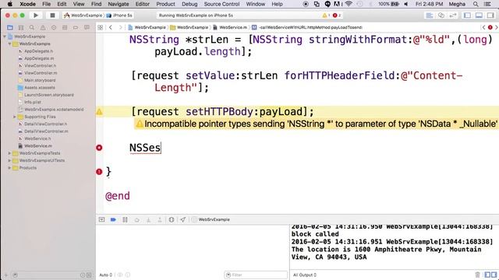Expand the WebSrvExampleTests group

click(9, 153)
